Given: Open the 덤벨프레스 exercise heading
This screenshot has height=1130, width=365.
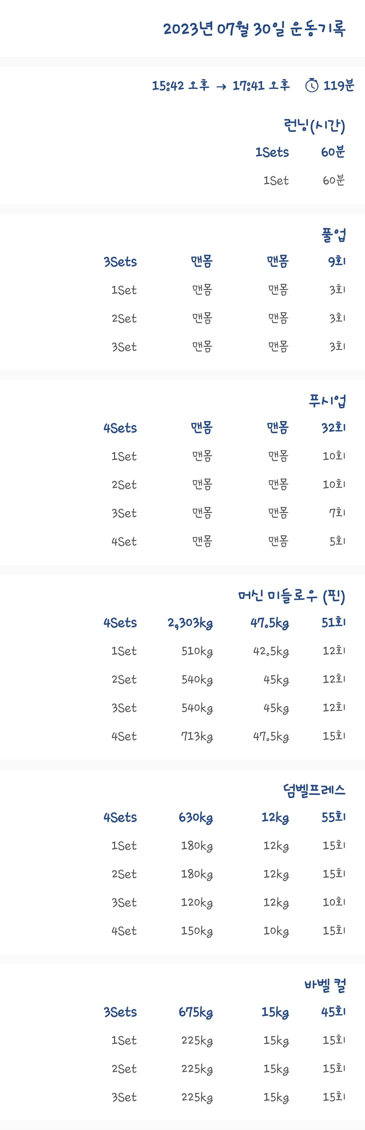Looking at the screenshot, I should click(x=314, y=791).
